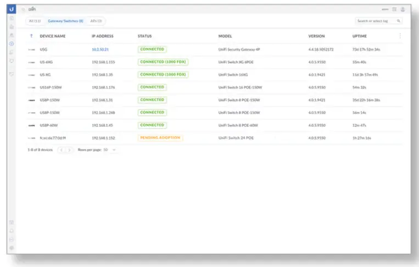The height and width of the screenshot is (267, 419).
Task: Open the Statistics icon in the sidebar
Action: pyautogui.click(x=12, y=27)
